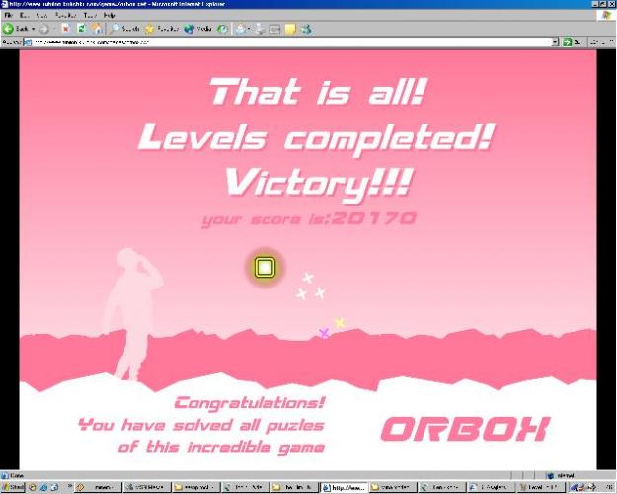Click in the Address bar URL field

pos(292,41)
